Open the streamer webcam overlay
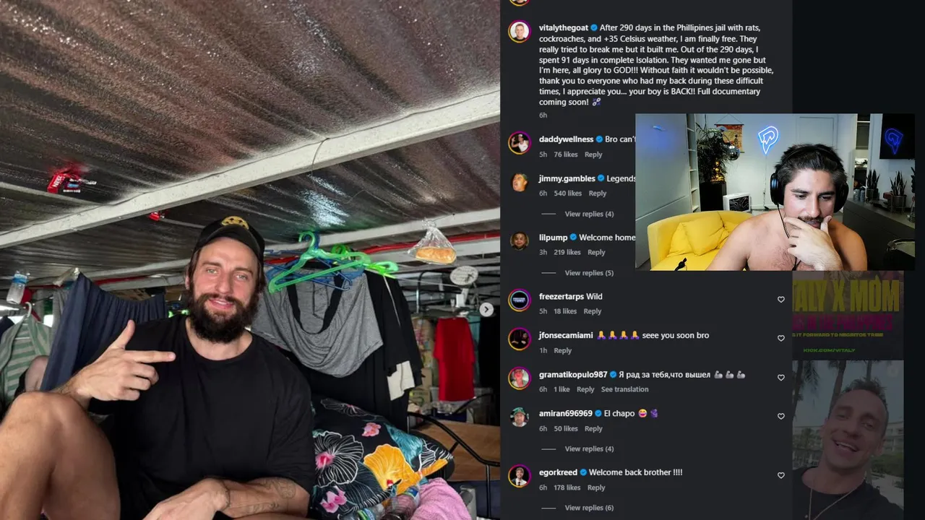 click(x=775, y=191)
